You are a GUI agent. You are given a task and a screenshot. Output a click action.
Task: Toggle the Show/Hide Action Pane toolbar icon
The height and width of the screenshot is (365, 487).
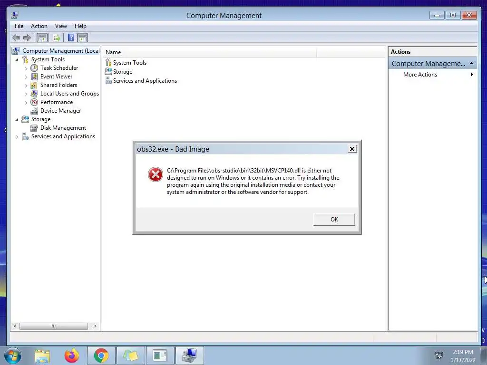pos(83,38)
